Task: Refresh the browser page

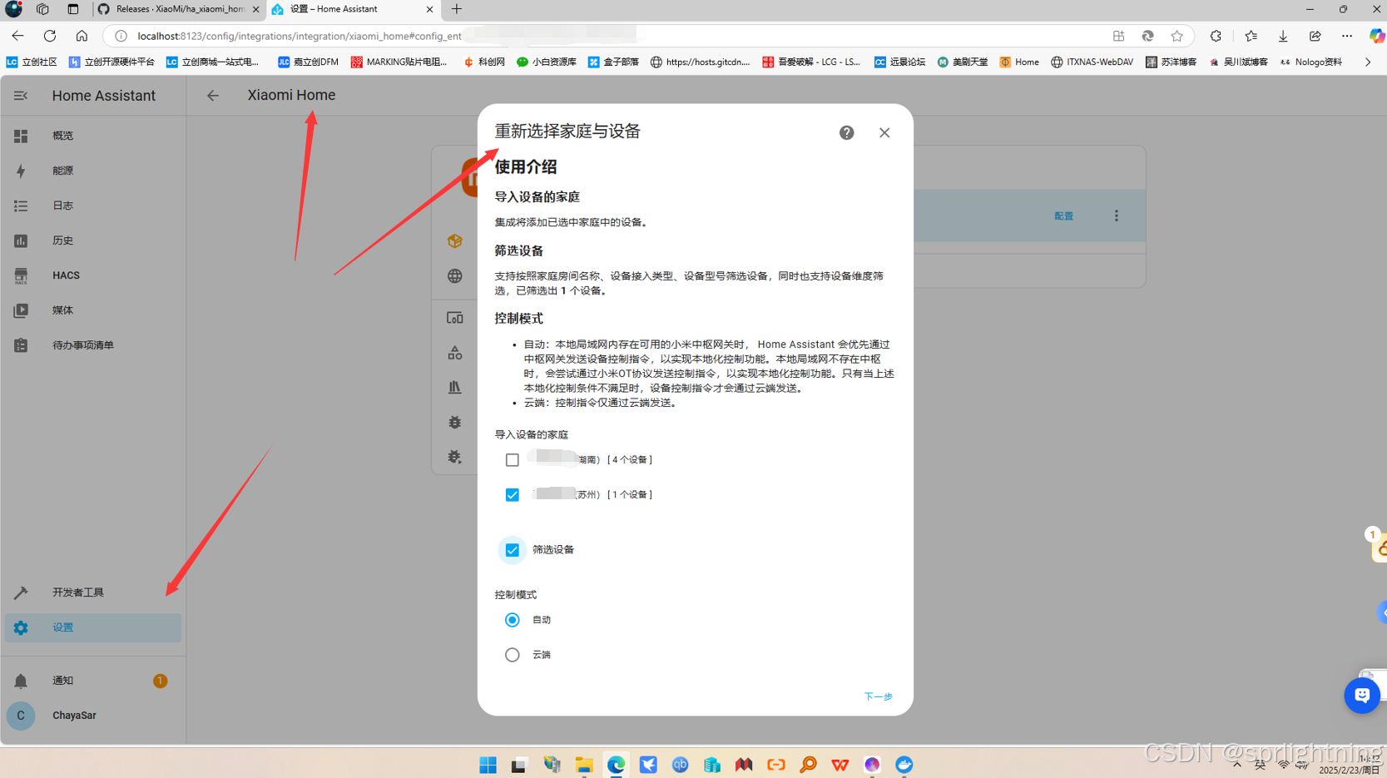Action: 50,36
